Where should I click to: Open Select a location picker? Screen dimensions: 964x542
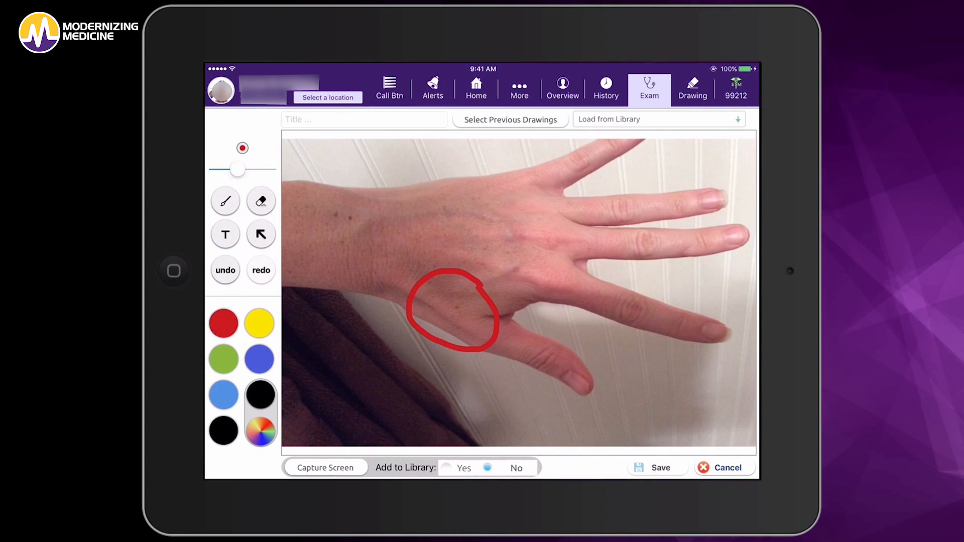point(327,97)
